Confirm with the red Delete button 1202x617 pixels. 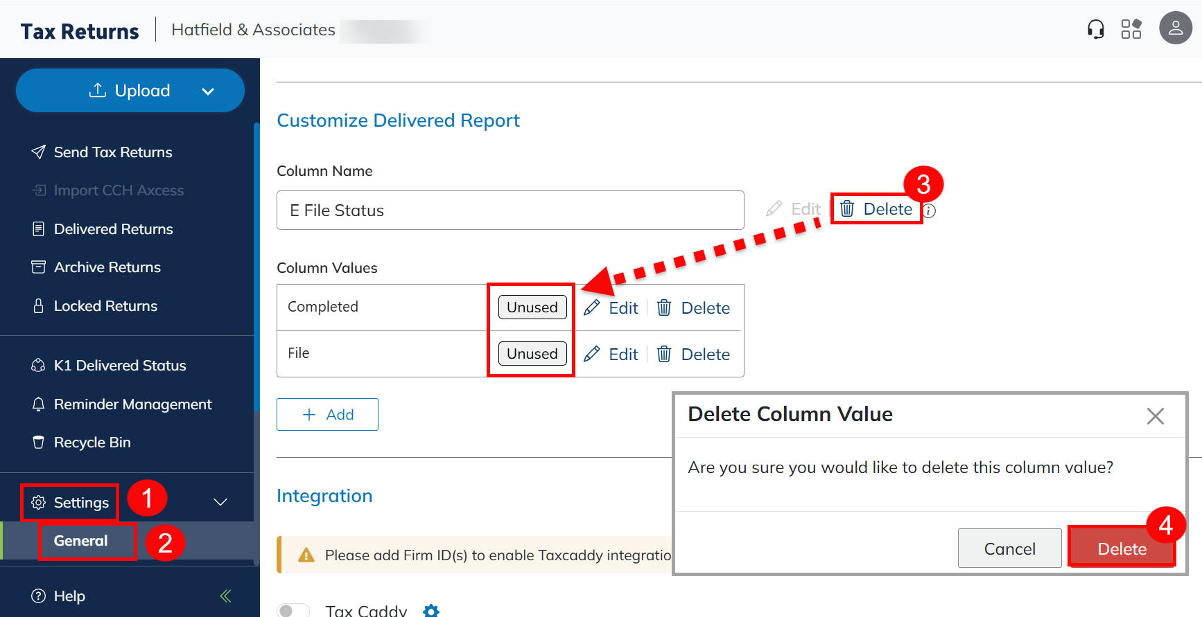(x=1122, y=548)
